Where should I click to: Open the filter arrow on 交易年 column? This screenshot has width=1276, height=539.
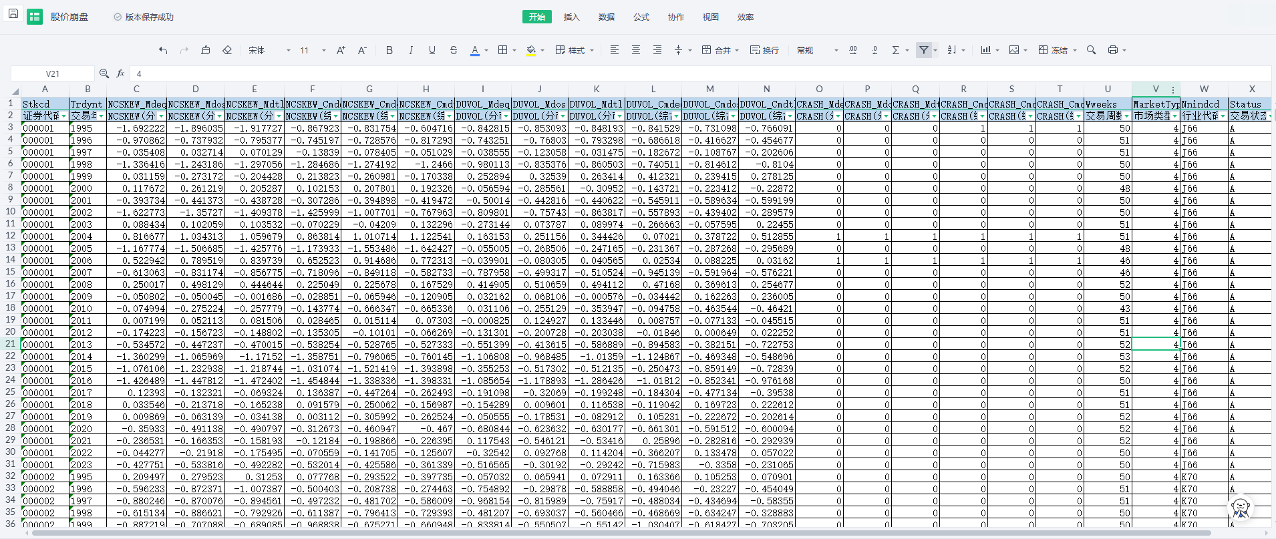click(x=102, y=116)
